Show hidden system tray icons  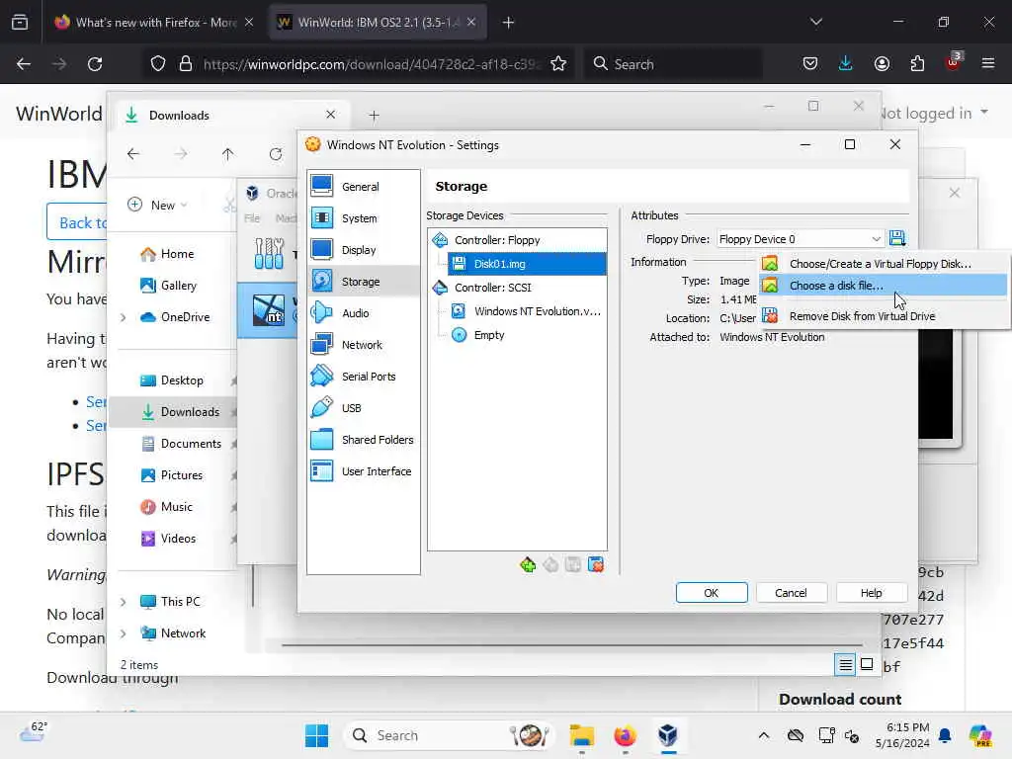(764, 735)
